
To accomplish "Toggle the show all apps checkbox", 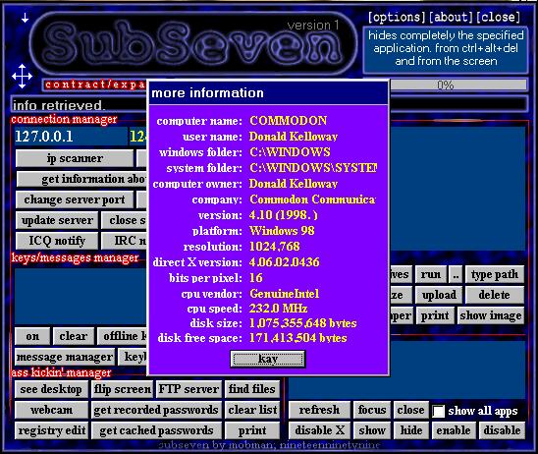I will [x=438, y=411].
